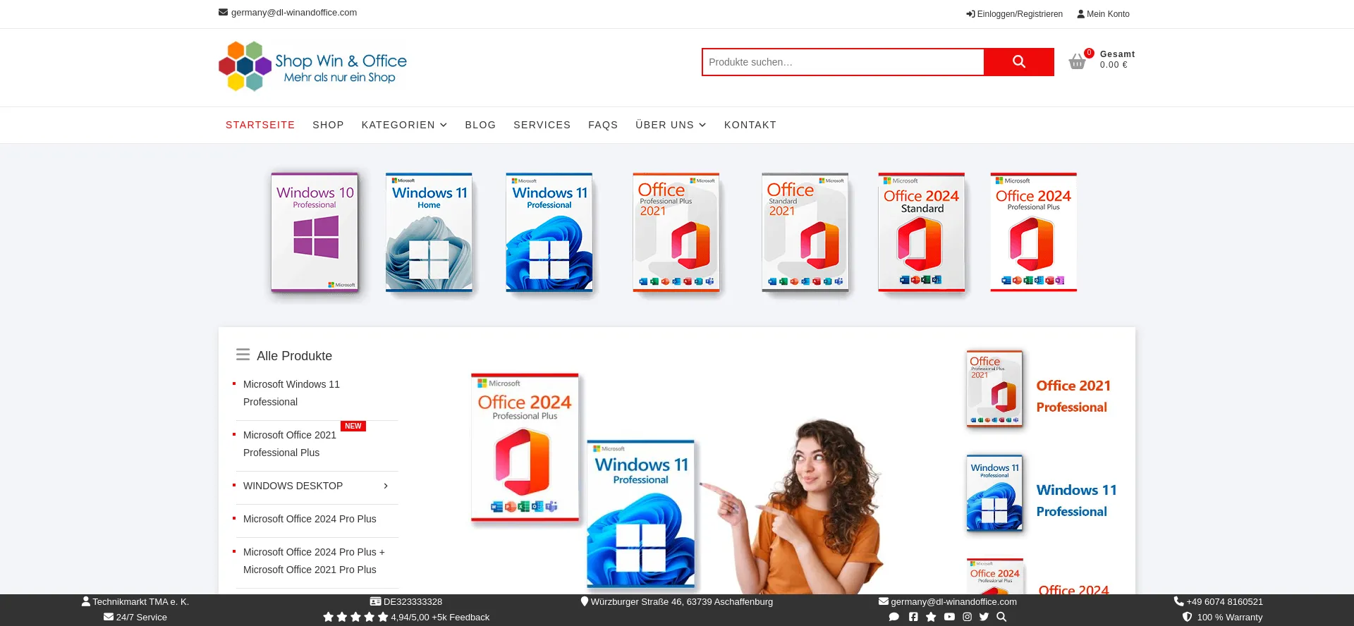Click the search magnifier icon in footer bar
The width and height of the screenshot is (1354, 626).
click(1001, 617)
